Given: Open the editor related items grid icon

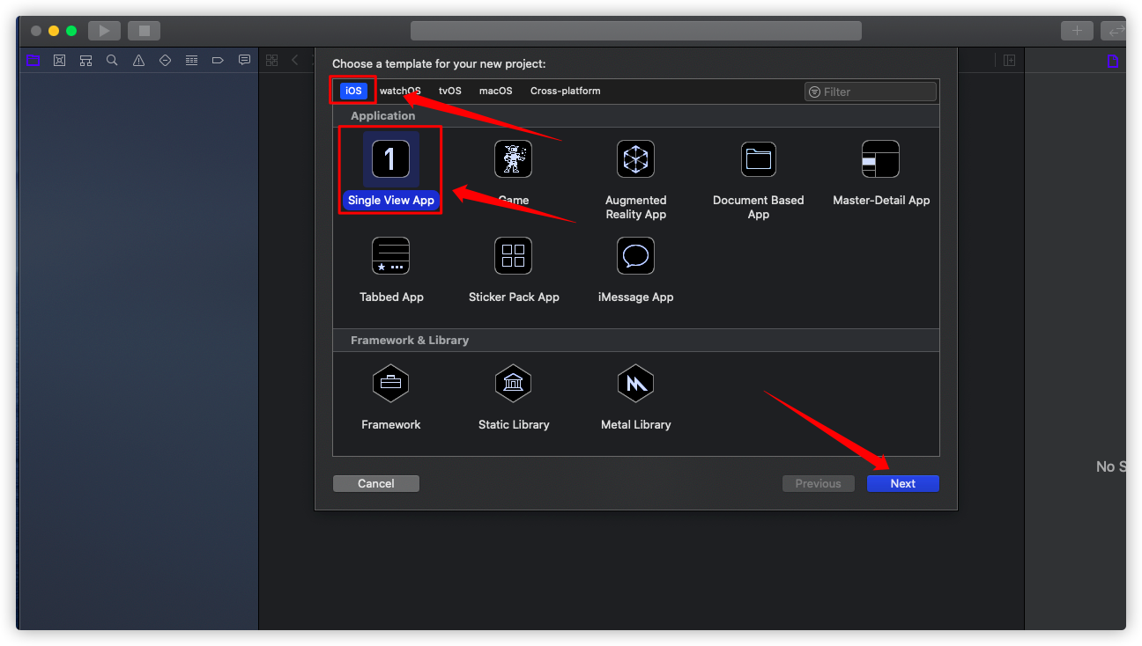Looking at the screenshot, I should pyautogui.click(x=271, y=60).
